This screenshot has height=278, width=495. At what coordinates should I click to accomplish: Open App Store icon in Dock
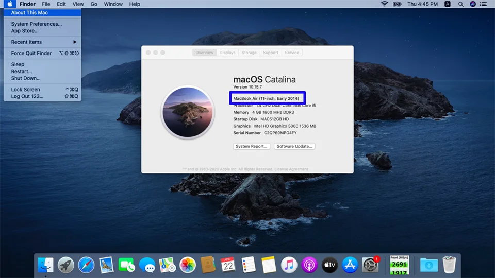(350, 265)
